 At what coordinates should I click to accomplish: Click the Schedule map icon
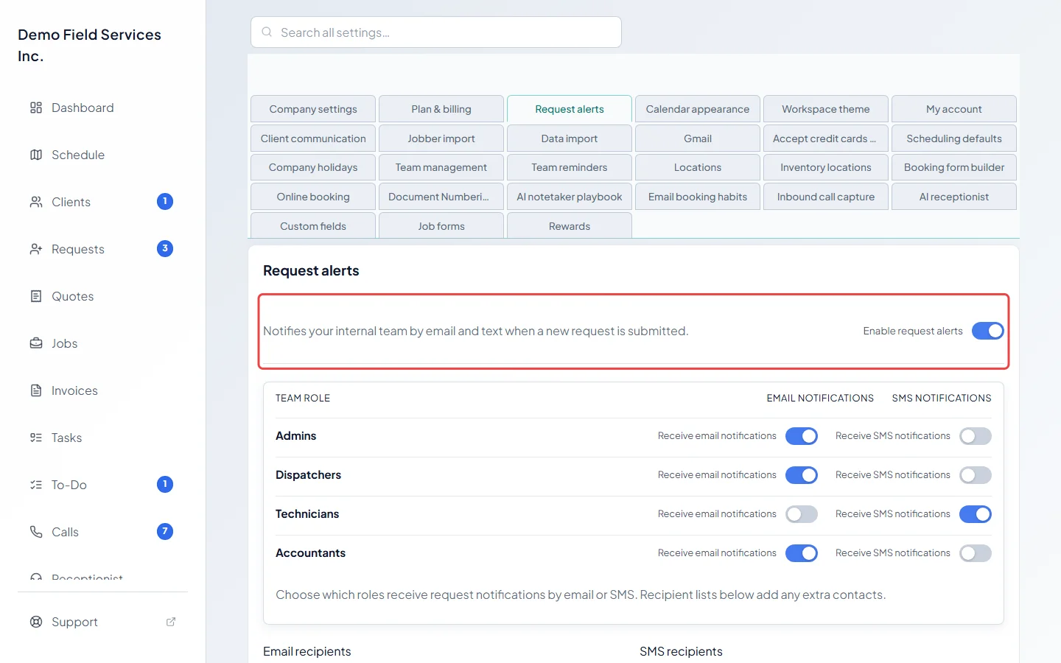[36, 155]
